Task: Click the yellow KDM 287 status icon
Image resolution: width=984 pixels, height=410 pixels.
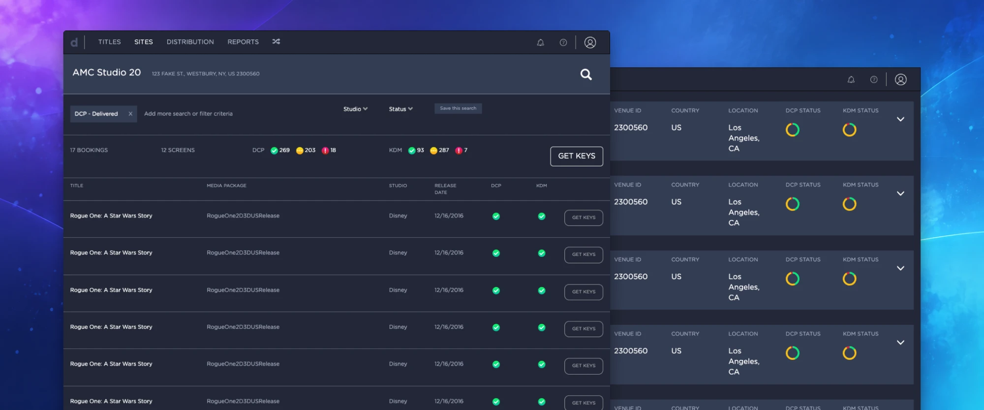Action: pyautogui.click(x=433, y=151)
